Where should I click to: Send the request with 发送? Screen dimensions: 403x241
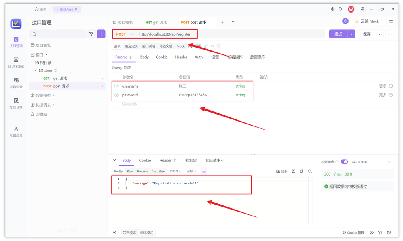(338, 34)
